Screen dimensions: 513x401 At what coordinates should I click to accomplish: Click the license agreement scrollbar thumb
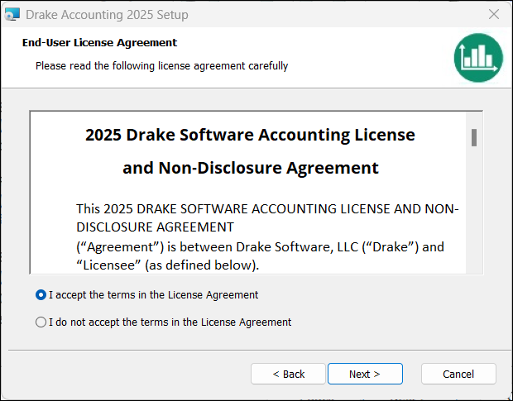[474, 137]
